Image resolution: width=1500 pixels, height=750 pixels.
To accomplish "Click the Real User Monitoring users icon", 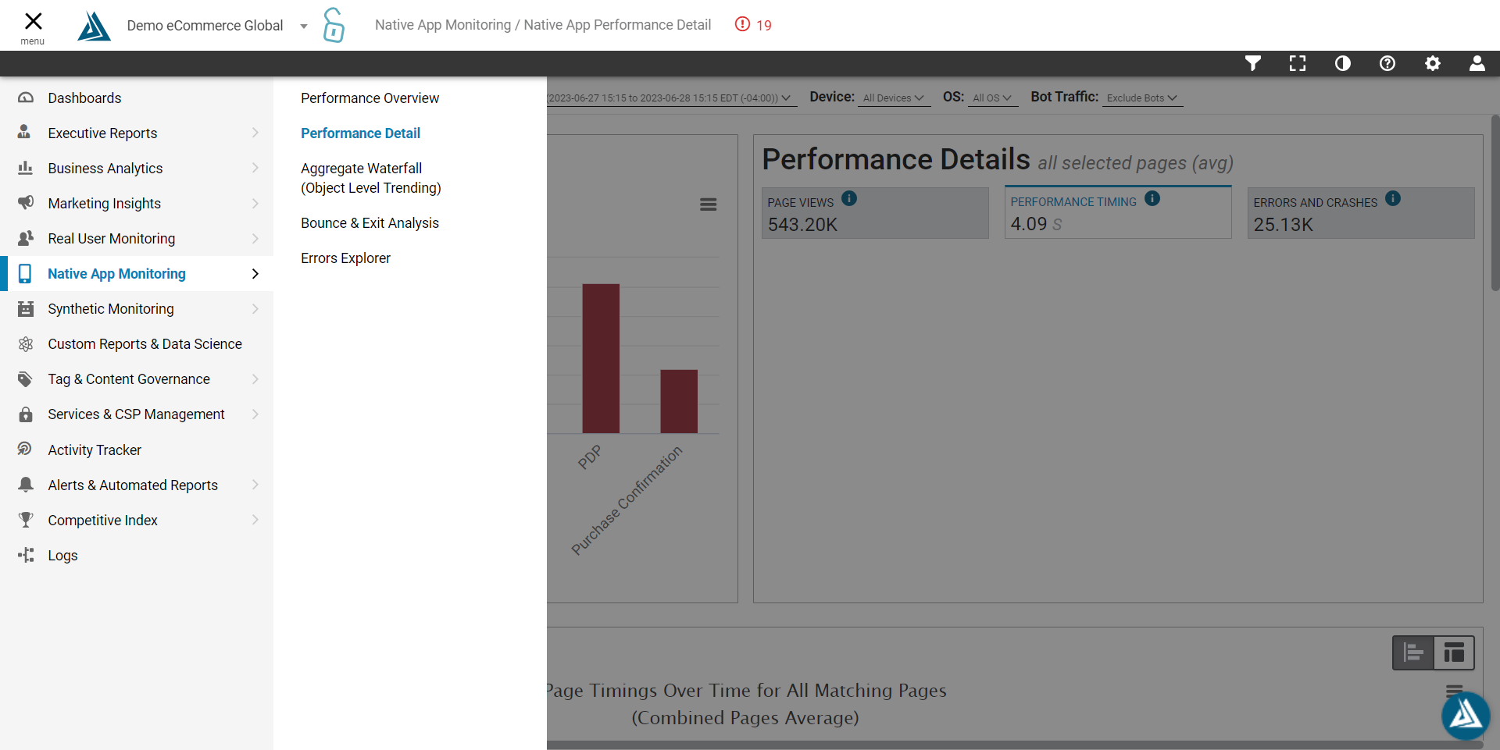I will coord(26,238).
